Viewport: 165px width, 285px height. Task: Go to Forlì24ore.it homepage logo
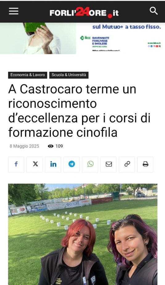(x=84, y=12)
